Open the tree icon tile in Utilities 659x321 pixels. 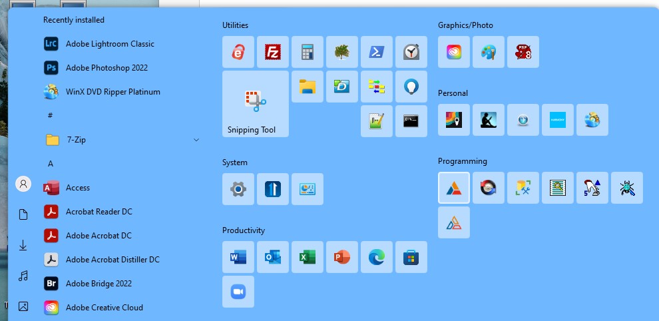pyautogui.click(x=342, y=52)
